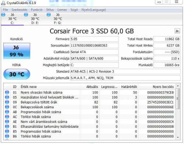Open the File menu
This screenshot has width=184, height=144.
pos(6,10)
